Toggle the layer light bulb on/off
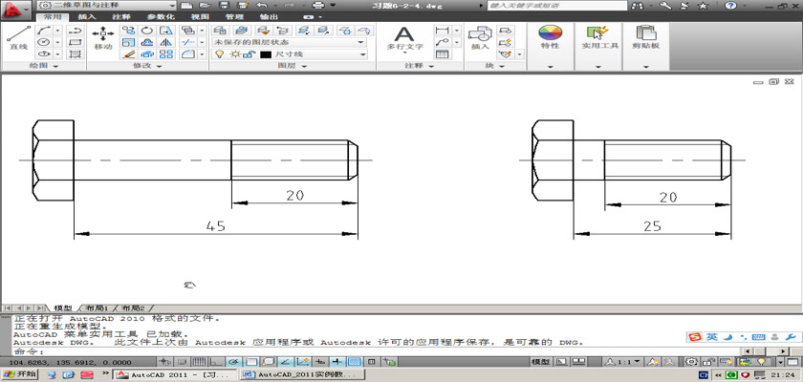The height and width of the screenshot is (382, 803). click(x=218, y=55)
